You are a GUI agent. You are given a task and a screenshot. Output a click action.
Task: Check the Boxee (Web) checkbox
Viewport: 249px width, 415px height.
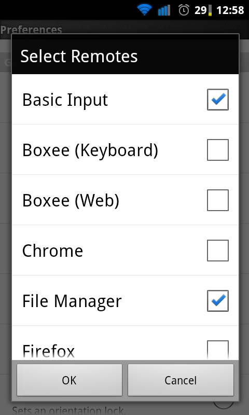(x=218, y=200)
